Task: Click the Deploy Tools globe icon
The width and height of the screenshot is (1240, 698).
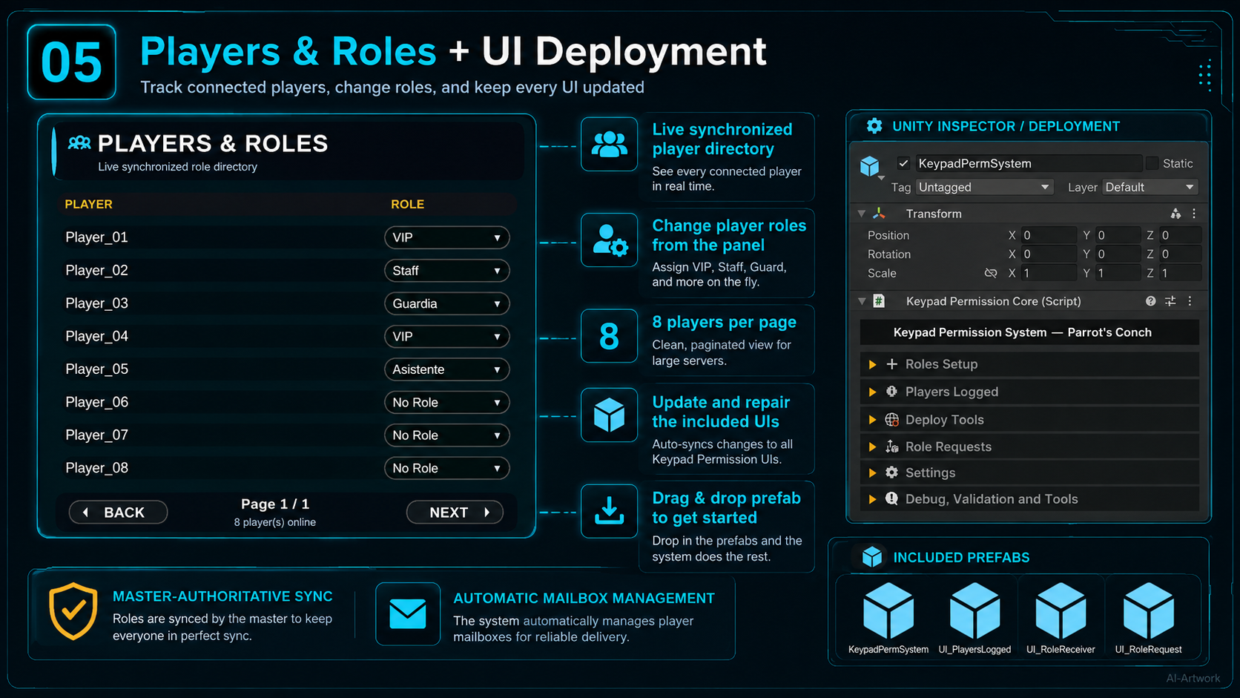Action: [892, 420]
